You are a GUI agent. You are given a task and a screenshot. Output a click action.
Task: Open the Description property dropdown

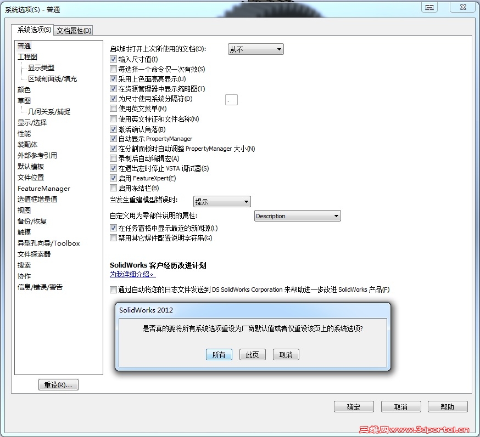tap(297, 216)
